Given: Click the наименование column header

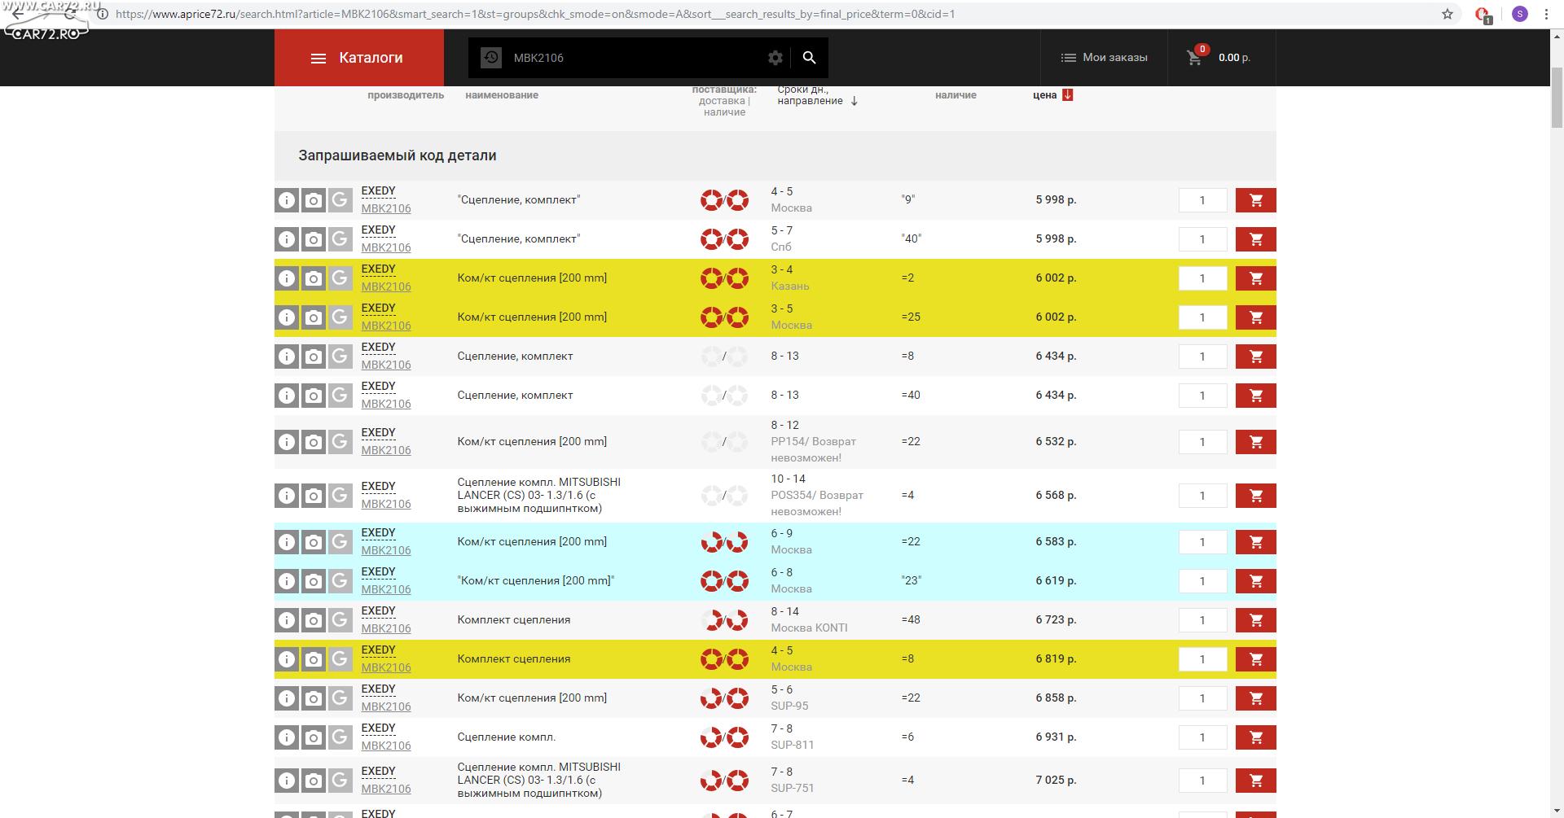Looking at the screenshot, I should 502,95.
